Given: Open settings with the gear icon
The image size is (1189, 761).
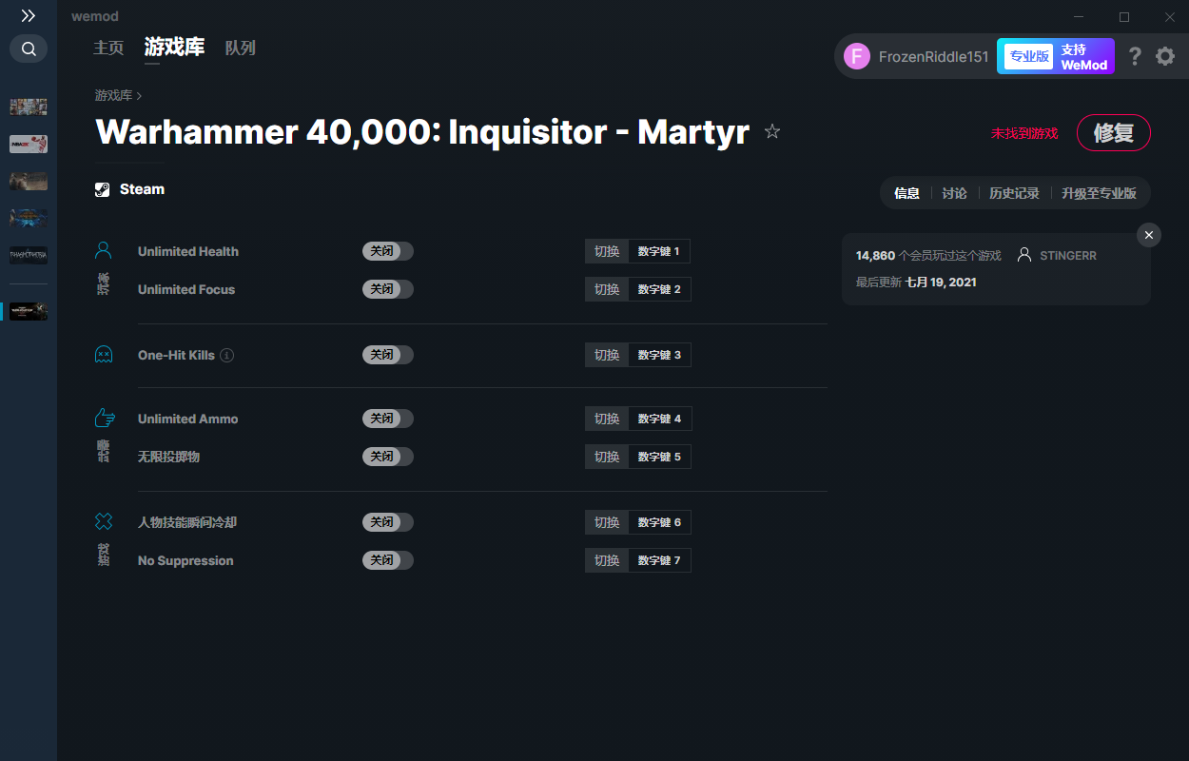Looking at the screenshot, I should 1165,56.
